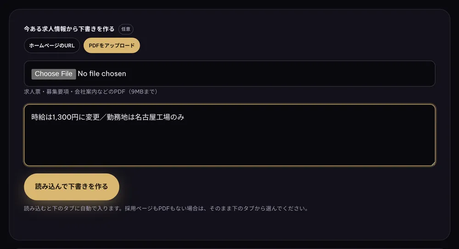
Task: Click on 名古屋工場 in the note text
Action: point(152,117)
